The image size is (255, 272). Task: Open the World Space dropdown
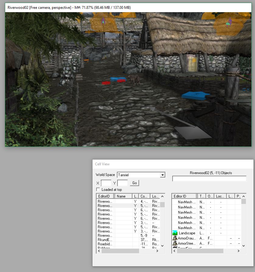162,175
